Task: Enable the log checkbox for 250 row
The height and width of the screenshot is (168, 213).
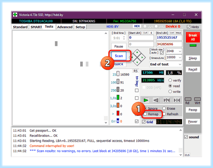Action: [137, 90]
